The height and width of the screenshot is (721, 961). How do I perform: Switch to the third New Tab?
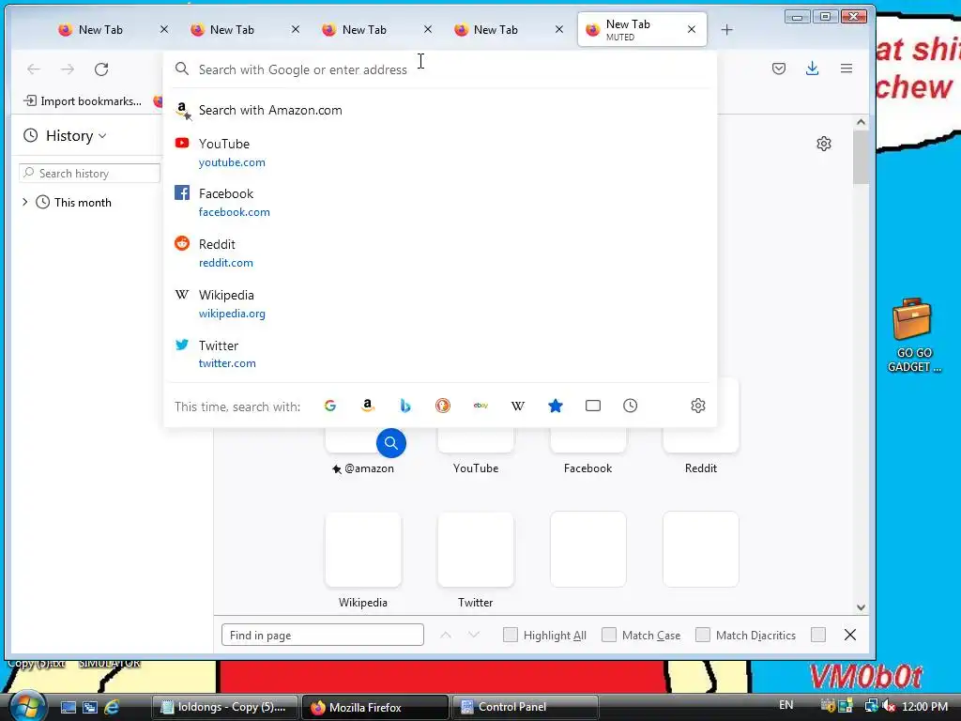(x=363, y=29)
